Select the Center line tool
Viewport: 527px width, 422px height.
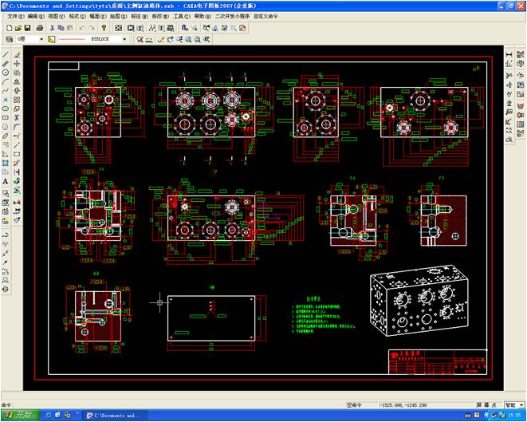[6, 136]
